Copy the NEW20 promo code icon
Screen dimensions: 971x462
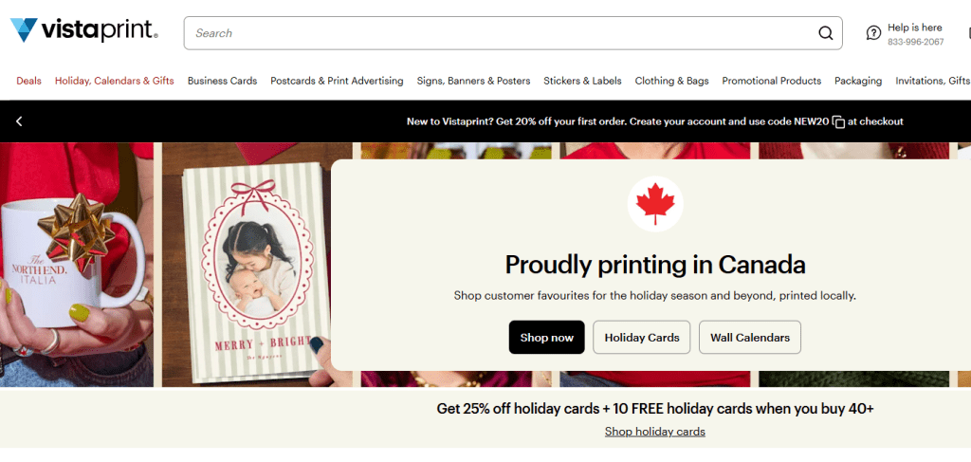pyautogui.click(x=838, y=122)
